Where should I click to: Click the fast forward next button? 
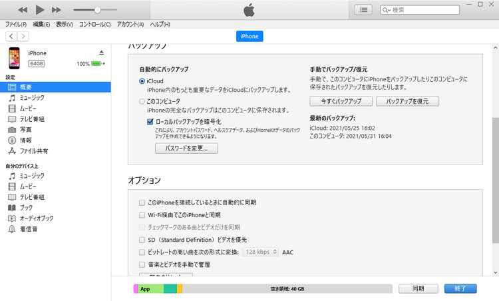[57, 10]
